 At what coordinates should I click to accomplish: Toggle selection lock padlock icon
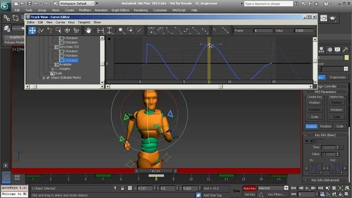[122, 188]
